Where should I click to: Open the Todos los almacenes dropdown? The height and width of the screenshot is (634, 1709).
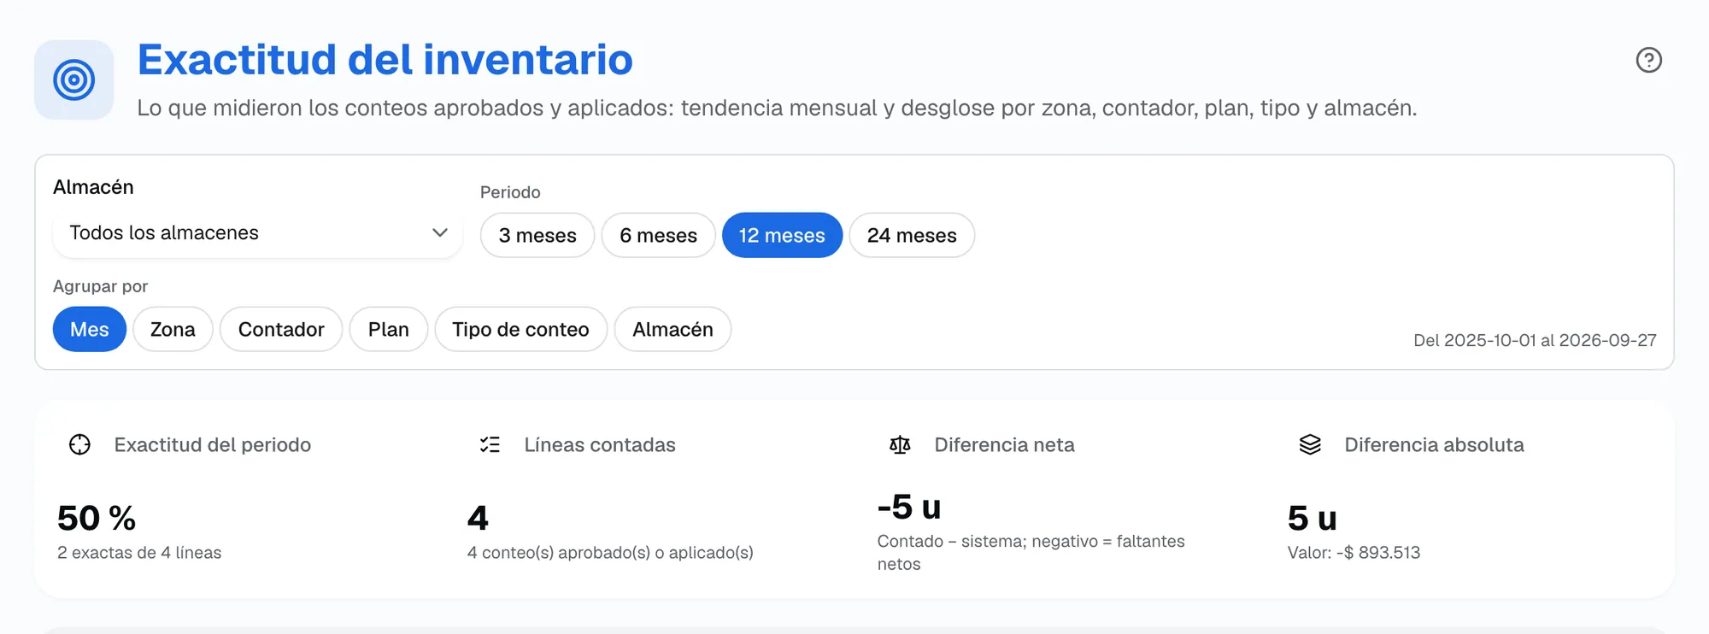pyautogui.click(x=257, y=233)
